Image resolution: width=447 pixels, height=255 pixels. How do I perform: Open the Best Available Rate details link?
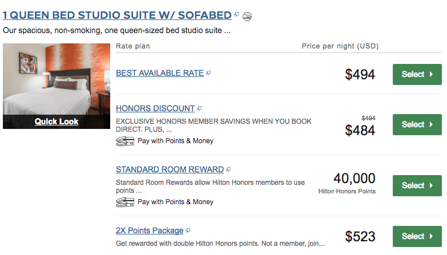click(x=159, y=73)
